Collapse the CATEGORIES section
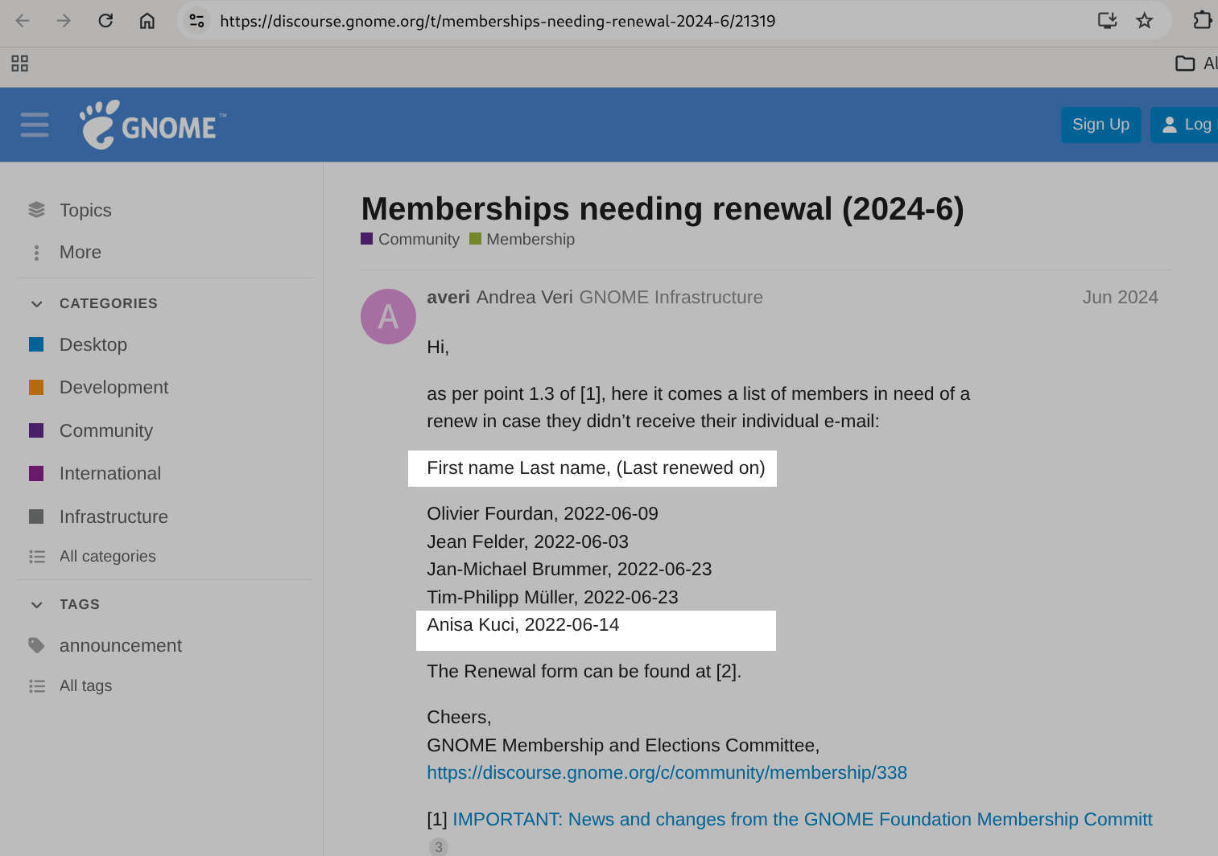Screen dimensions: 1218x856 (x=36, y=304)
